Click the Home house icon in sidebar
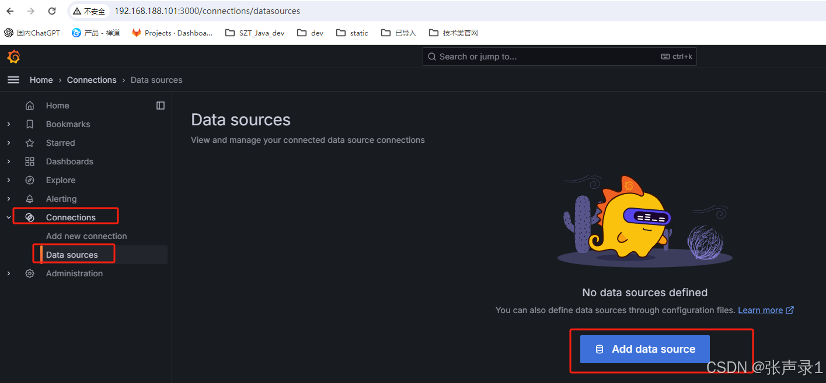Screen dimensions: 826x383 pyautogui.click(x=30, y=106)
